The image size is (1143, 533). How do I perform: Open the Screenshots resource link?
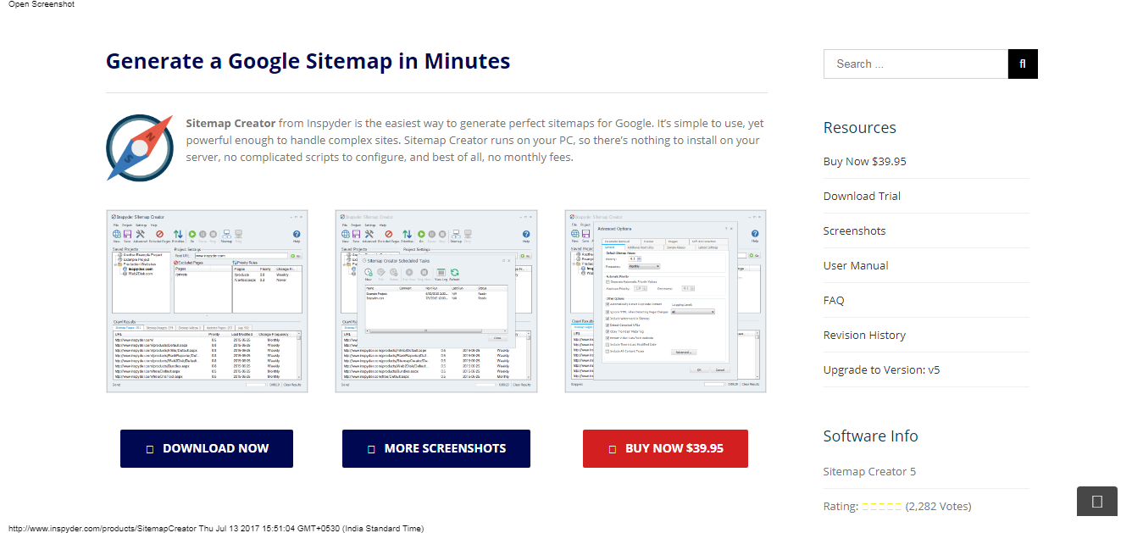pyautogui.click(x=855, y=230)
